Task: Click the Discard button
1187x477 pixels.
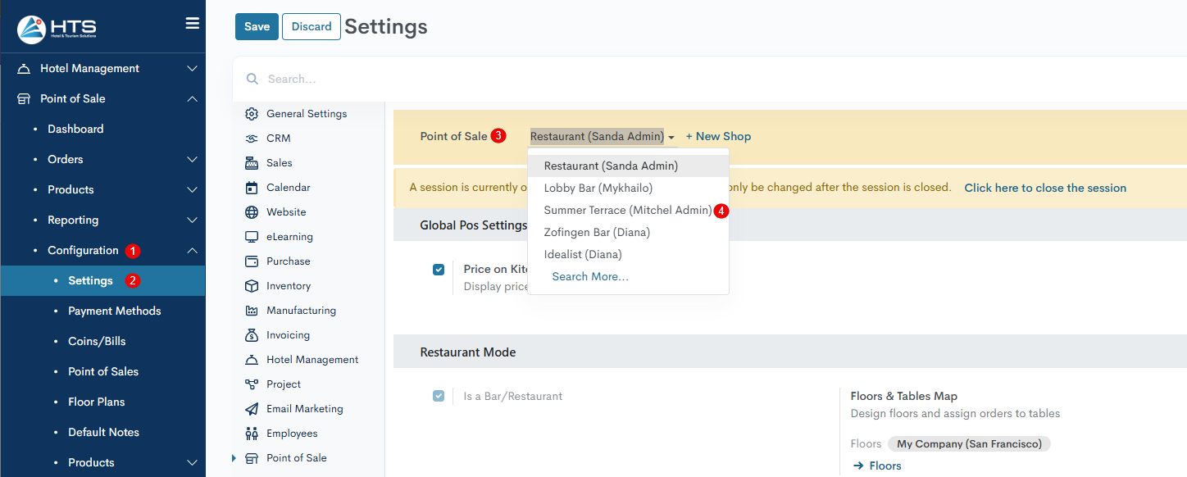Action: (312, 27)
